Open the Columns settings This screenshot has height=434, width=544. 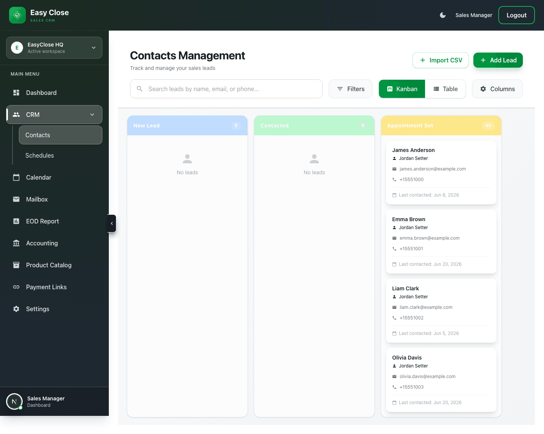(x=497, y=89)
